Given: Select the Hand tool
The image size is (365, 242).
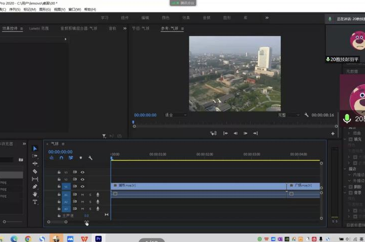Looking at the screenshot, I should pos(35,194).
